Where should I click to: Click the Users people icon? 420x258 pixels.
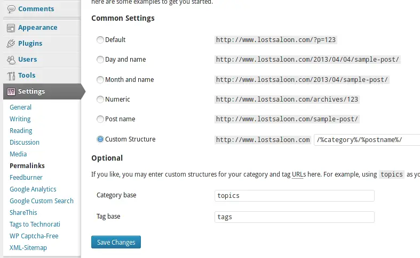tap(11, 60)
